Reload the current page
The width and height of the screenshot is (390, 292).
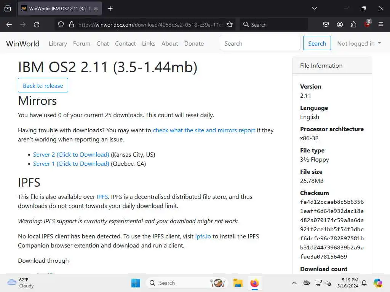coord(37,25)
